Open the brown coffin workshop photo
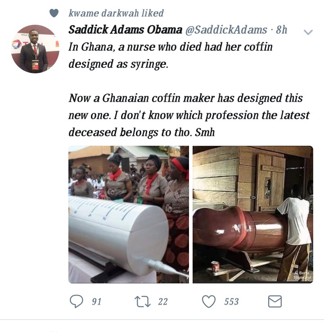This screenshot has width=324, height=332. pos(252,215)
